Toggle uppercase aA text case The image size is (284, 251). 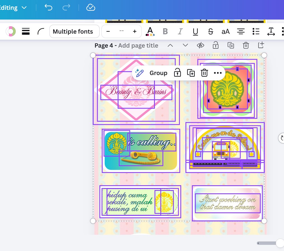(x=226, y=32)
